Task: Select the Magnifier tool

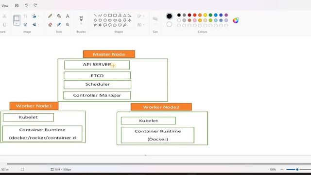Action: (68, 25)
